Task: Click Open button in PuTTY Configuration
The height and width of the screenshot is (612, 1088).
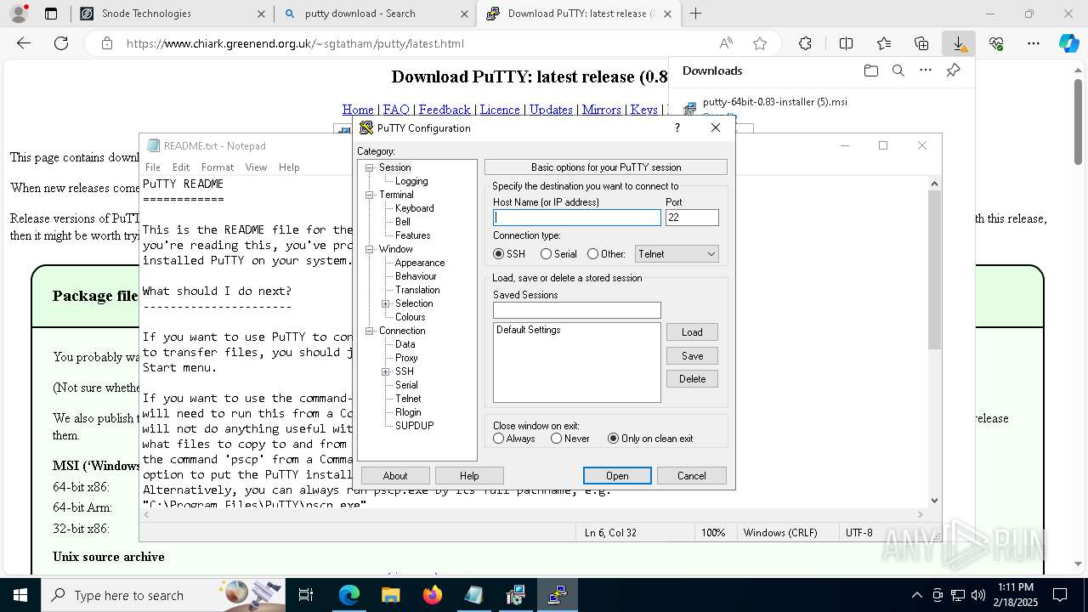Action: [617, 476]
